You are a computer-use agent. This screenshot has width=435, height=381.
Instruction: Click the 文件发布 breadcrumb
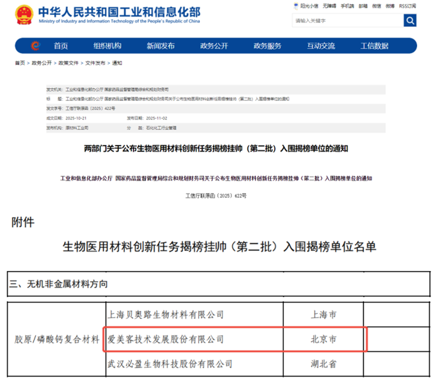(x=95, y=63)
